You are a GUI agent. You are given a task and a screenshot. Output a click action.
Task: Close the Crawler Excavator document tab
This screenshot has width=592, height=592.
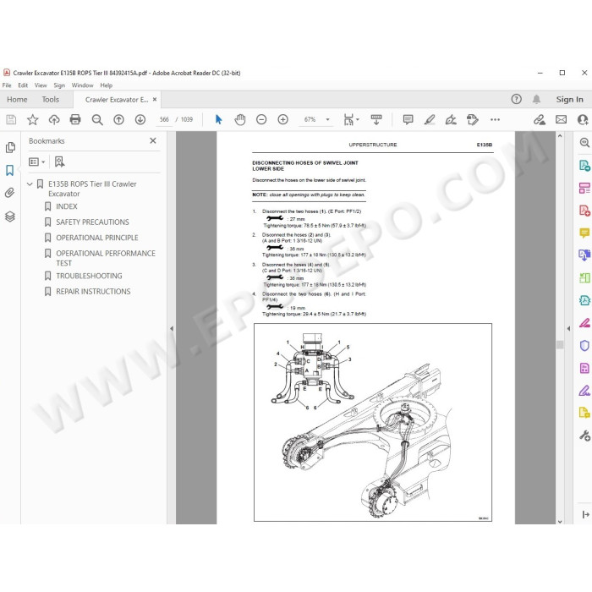(155, 100)
